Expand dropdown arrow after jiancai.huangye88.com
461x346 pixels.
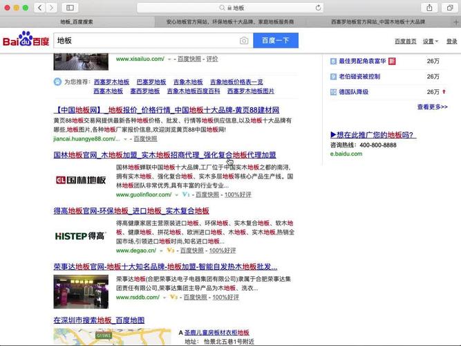(x=126, y=139)
